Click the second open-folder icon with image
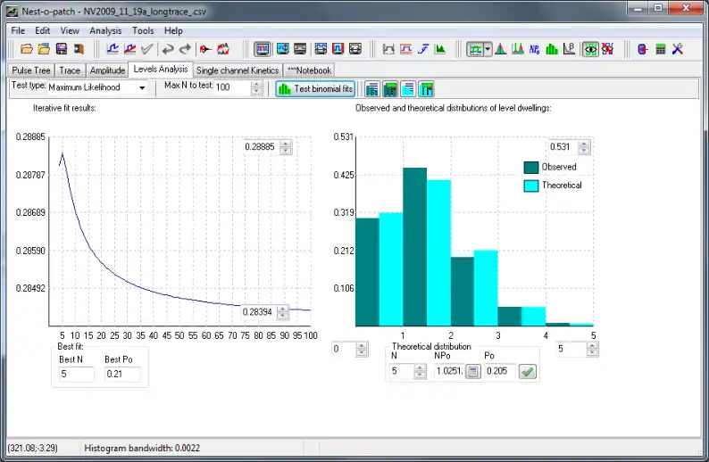The width and height of the screenshot is (709, 462). 44,49
